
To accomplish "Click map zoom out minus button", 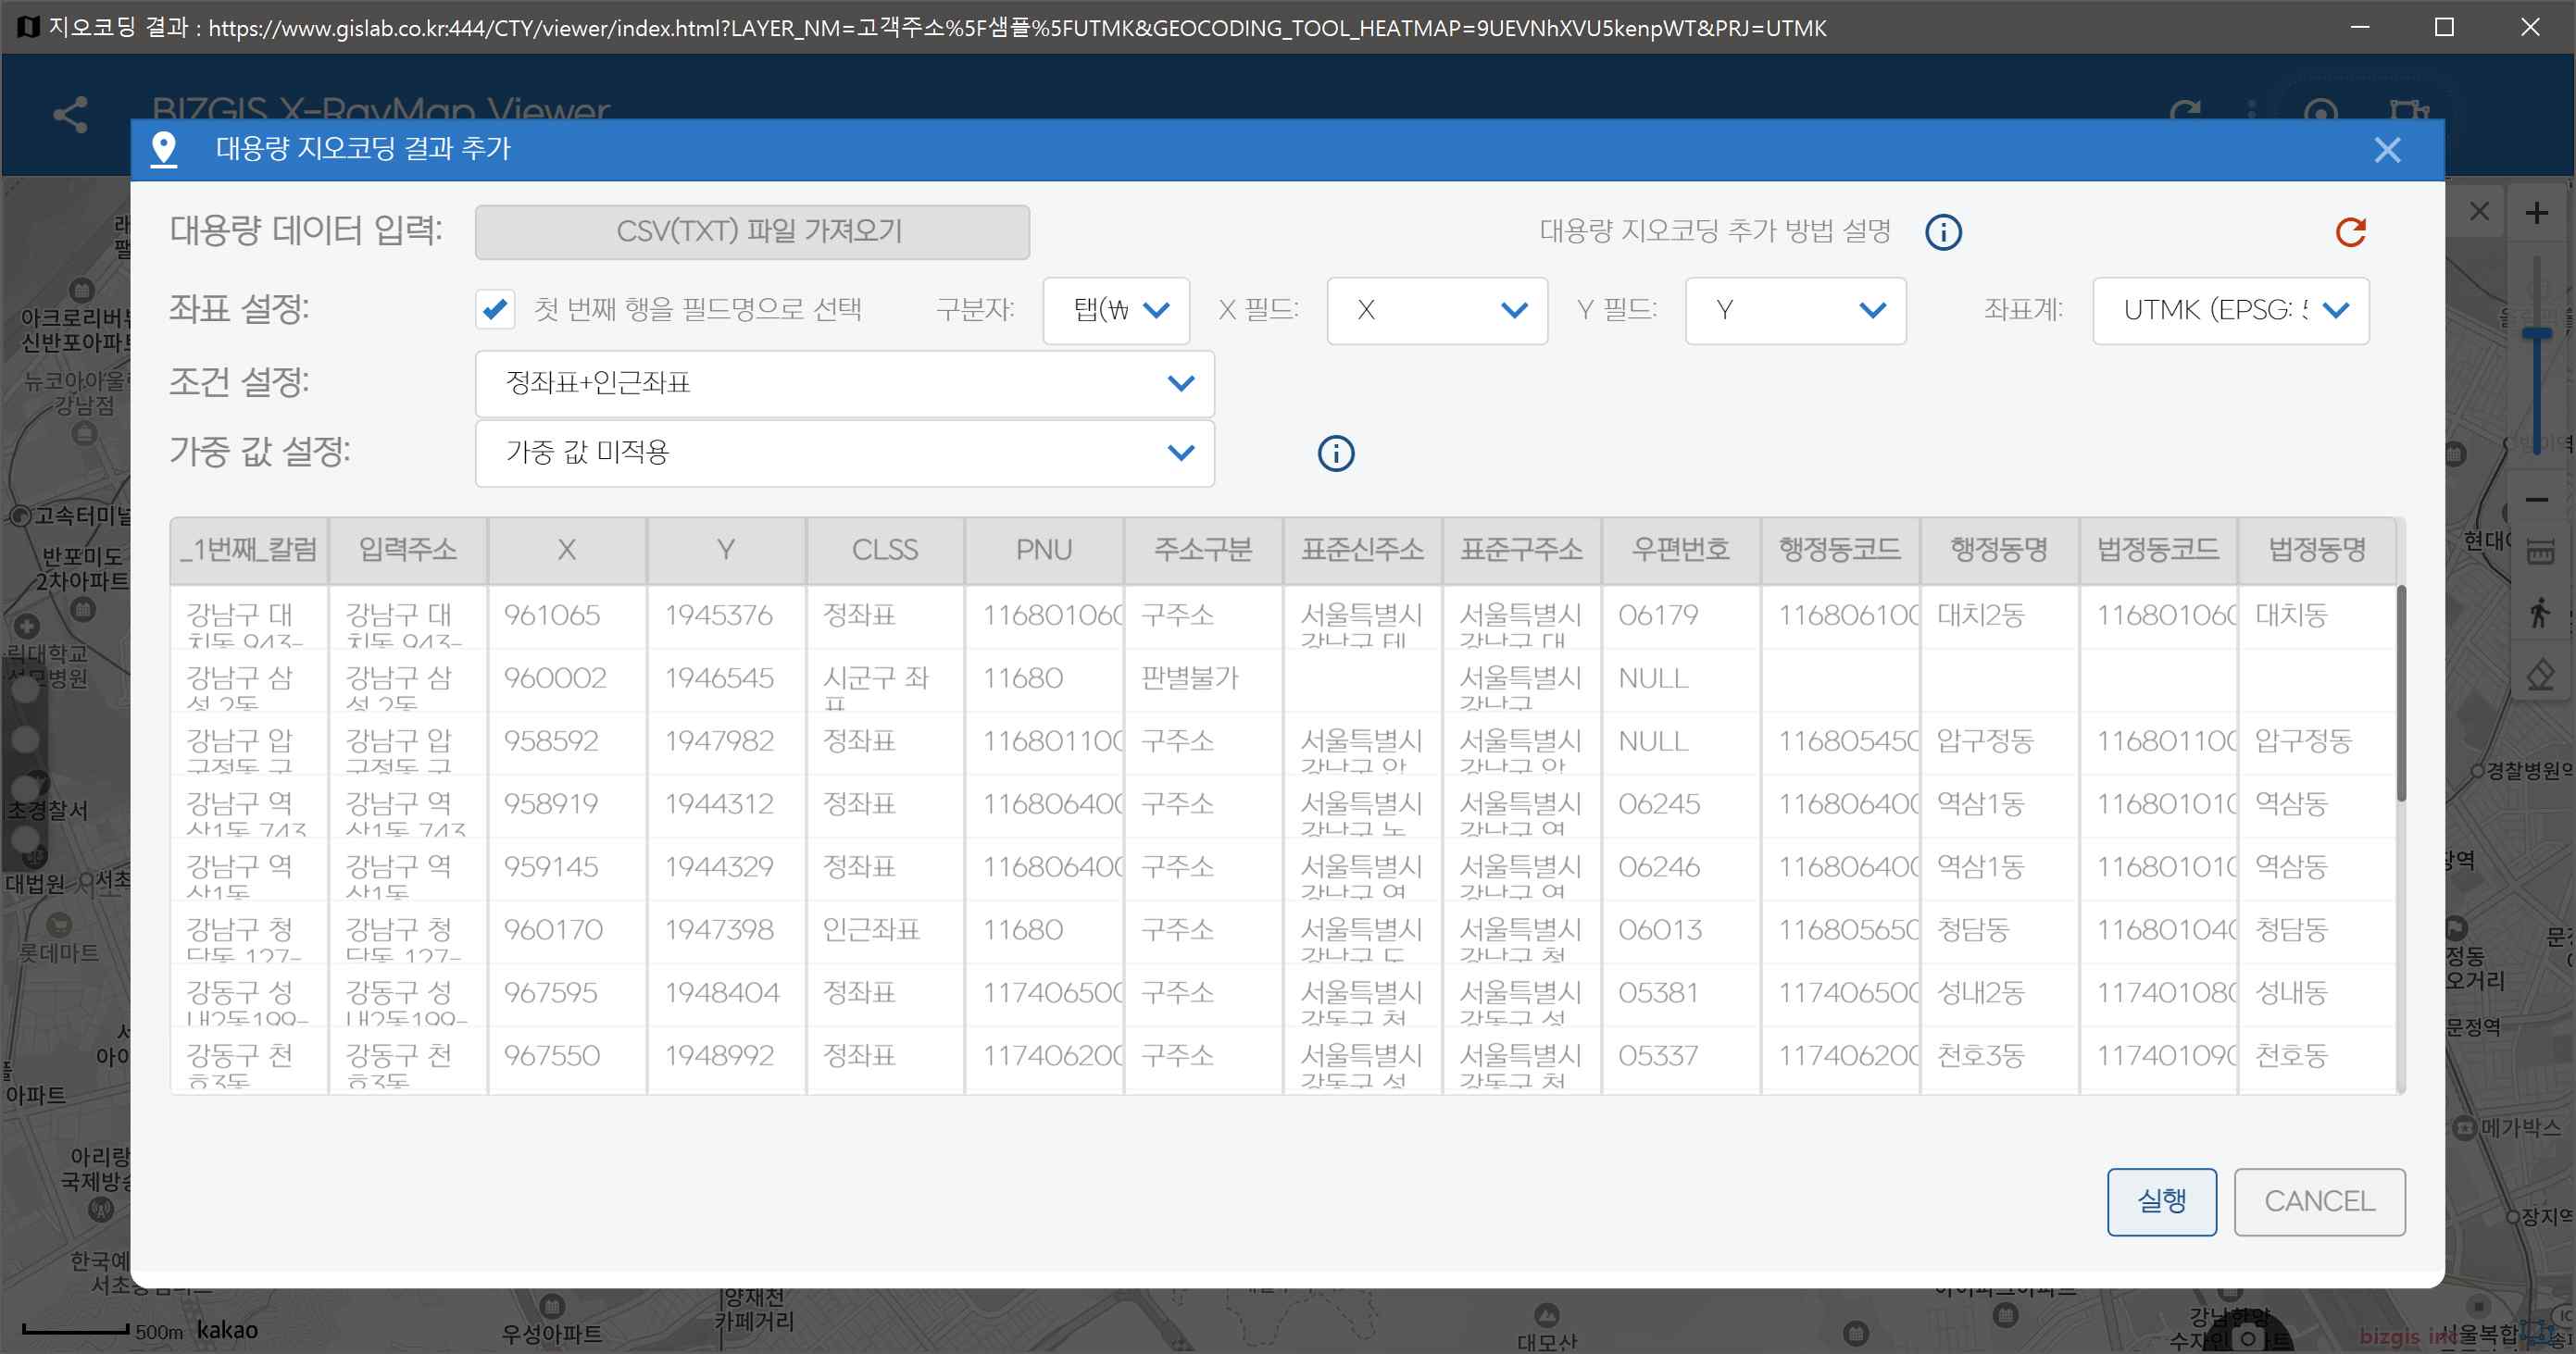I will click(2536, 500).
